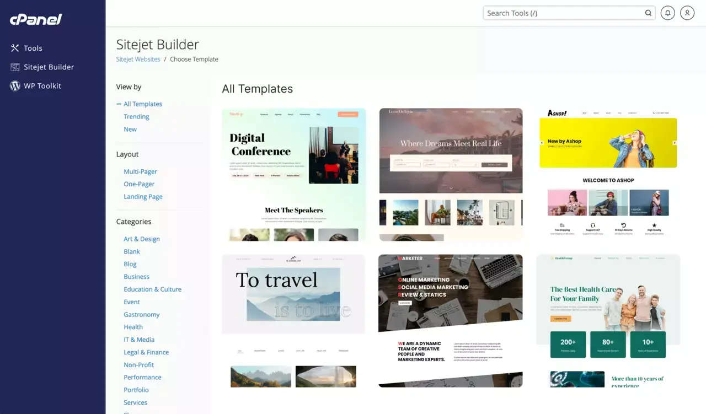The height and width of the screenshot is (414, 706).
Task: Click the Ashop template's next carousel arrow
Action: point(673,143)
